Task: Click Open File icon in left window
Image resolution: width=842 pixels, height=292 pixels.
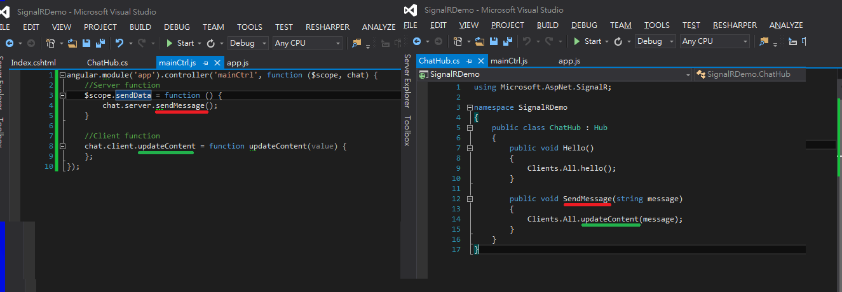Action: [72, 43]
